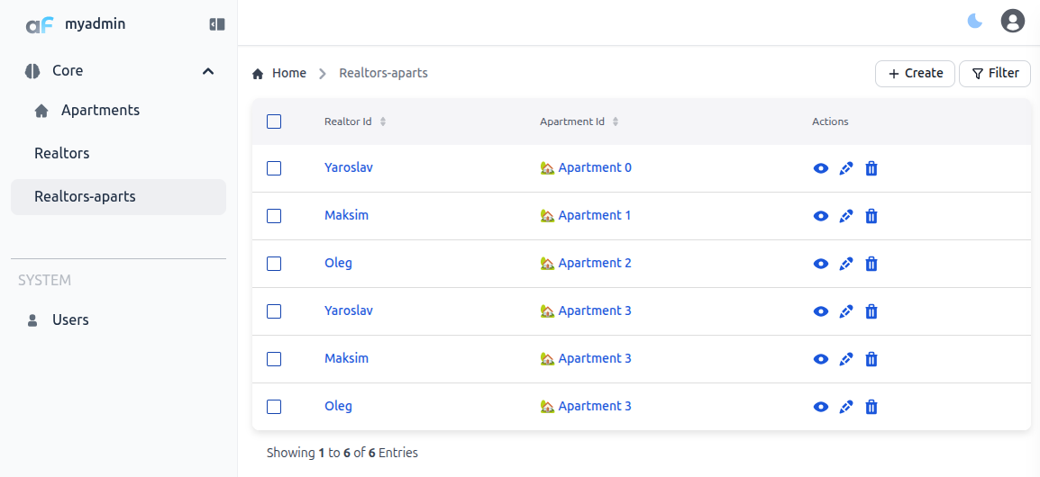The image size is (1040, 477).
Task: Edit the Maksim Apartment 1 record with the pencil icon
Action: point(845,216)
